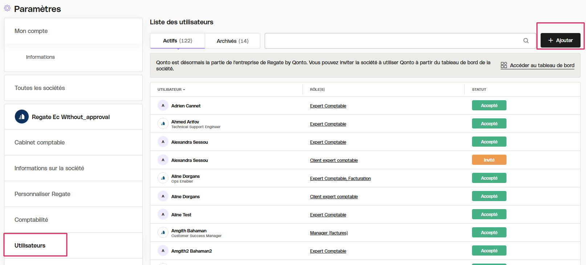Click Adrien Cannet's avatar

click(163, 105)
